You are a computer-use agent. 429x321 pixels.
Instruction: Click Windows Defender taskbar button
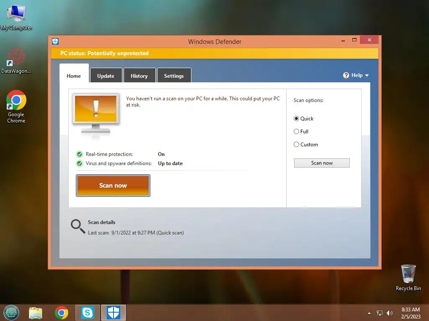click(x=114, y=313)
